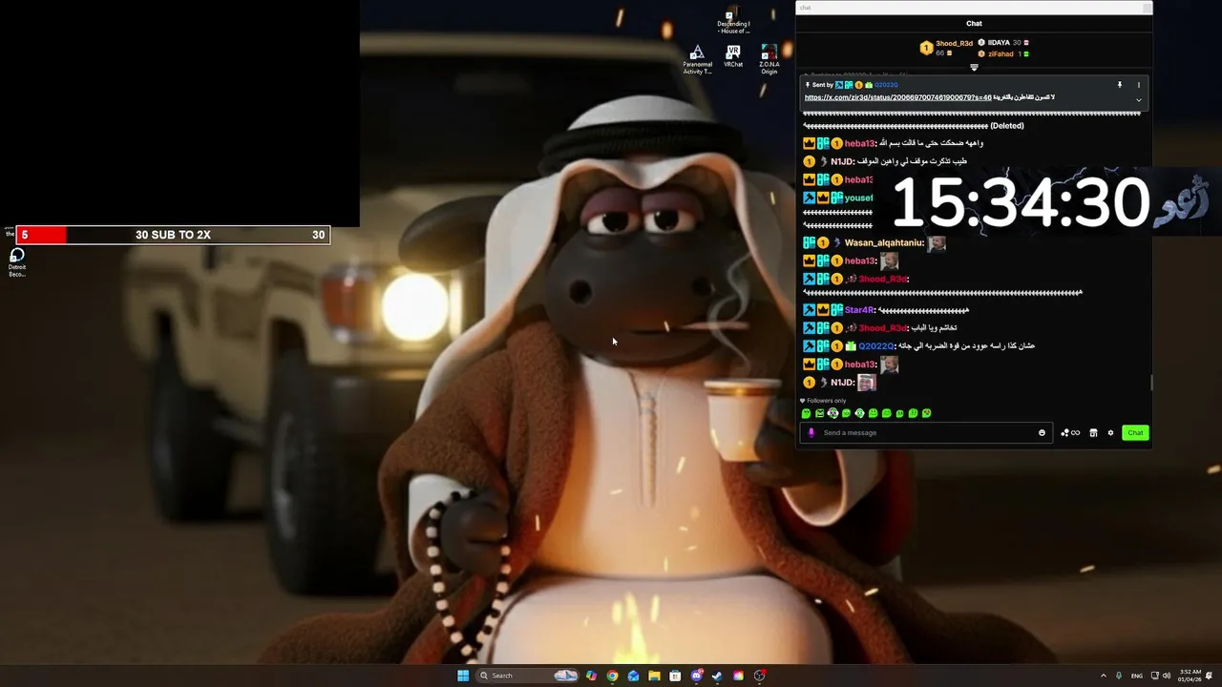Open Z.O.N.A Origin desktop shortcut
This screenshot has height=687, width=1222.
click(x=769, y=58)
